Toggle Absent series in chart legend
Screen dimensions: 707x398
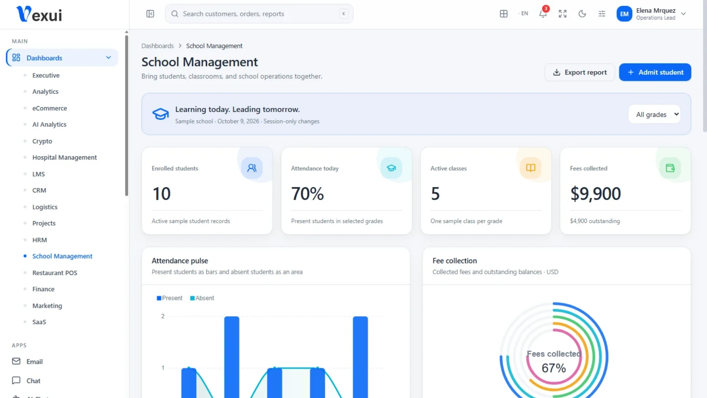[x=202, y=298]
